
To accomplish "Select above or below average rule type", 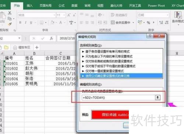I will pyautogui.click(x=121, y=66).
